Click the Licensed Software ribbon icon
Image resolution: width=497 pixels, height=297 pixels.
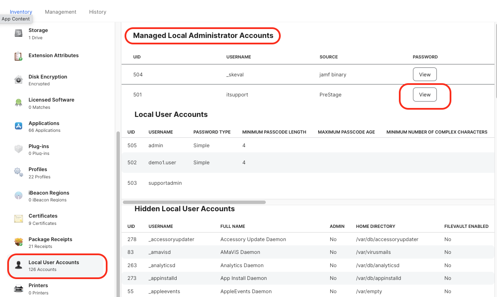tap(18, 103)
